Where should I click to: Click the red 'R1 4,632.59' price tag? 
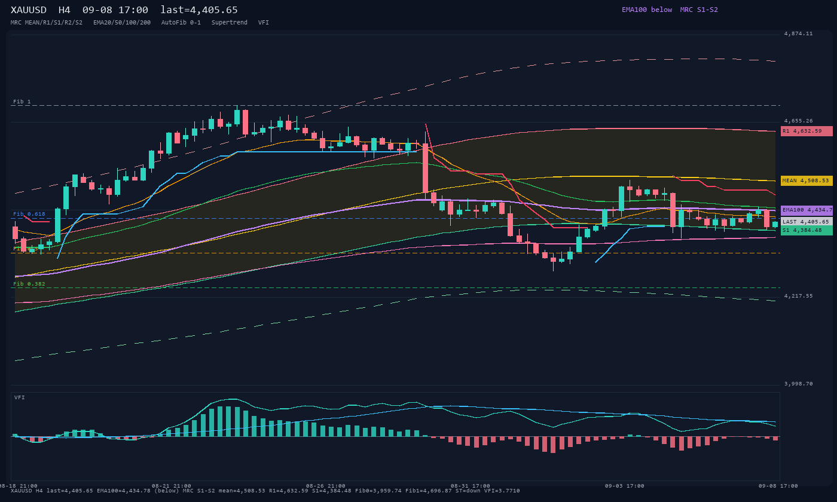807,131
